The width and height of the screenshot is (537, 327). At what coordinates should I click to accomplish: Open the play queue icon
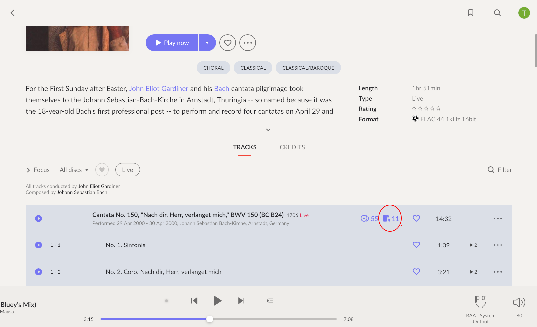[270, 301]
